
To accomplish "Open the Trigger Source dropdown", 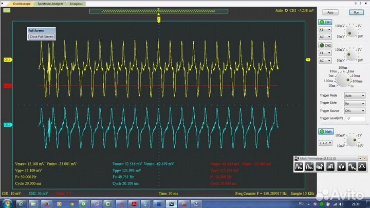I will [x=355, y=110].
